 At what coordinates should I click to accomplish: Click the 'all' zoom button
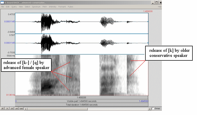3,108
